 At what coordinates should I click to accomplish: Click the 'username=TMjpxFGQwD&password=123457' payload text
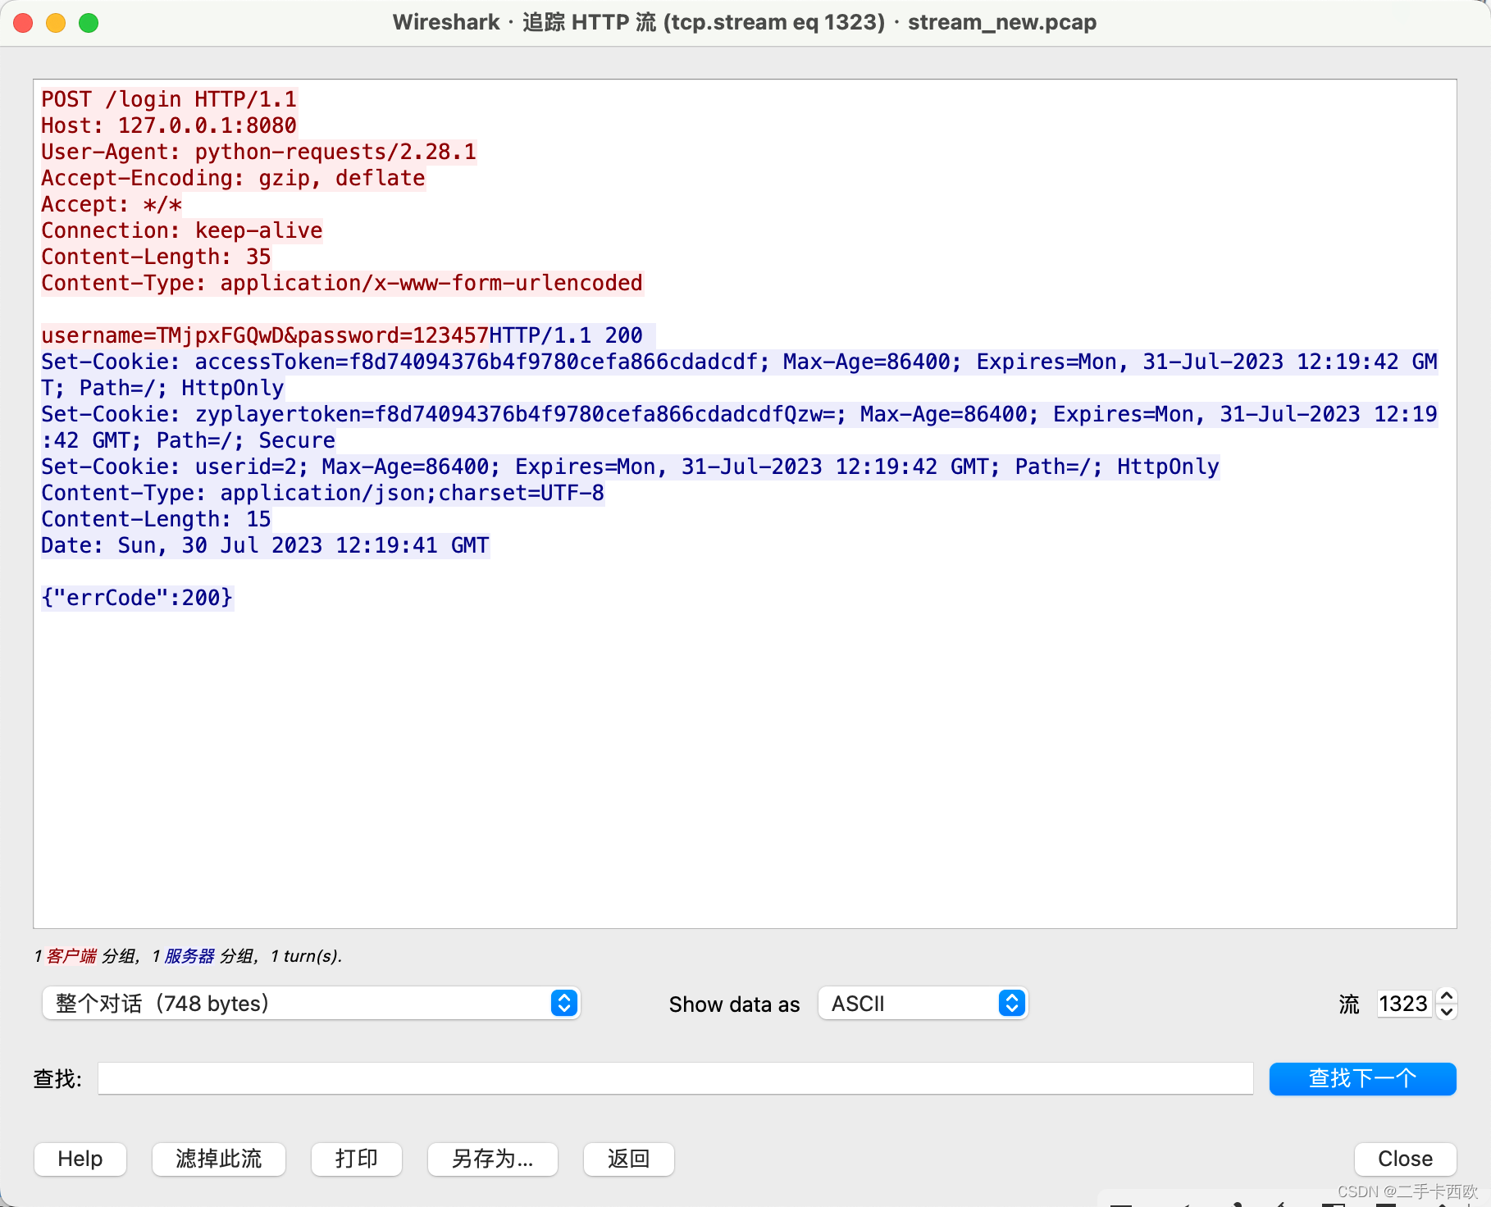point(265,335)
